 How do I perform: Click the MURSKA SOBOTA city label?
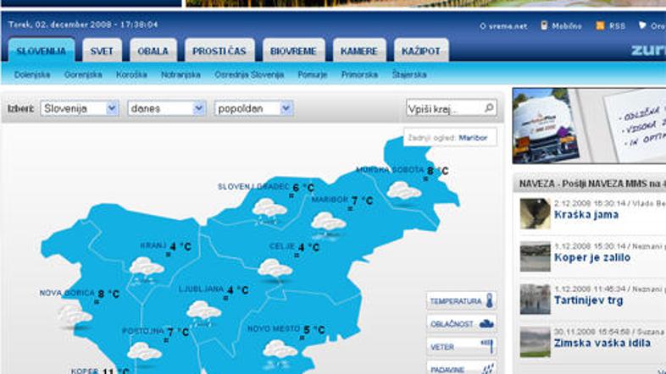point(390,169)
